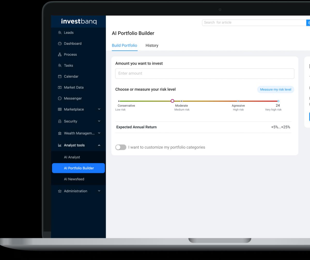Click the Choose or measure your risk level text
The image size is (310, 260).
145,89
